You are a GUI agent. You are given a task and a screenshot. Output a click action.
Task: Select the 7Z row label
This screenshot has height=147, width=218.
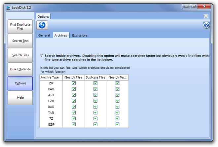(x=51, y=119)
